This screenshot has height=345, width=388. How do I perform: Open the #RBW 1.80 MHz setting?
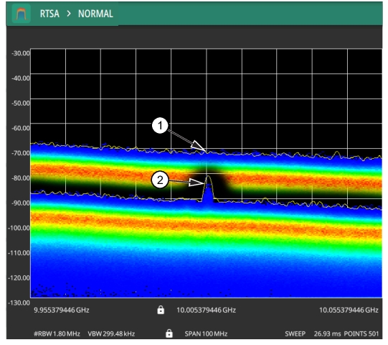coord(57,333)
